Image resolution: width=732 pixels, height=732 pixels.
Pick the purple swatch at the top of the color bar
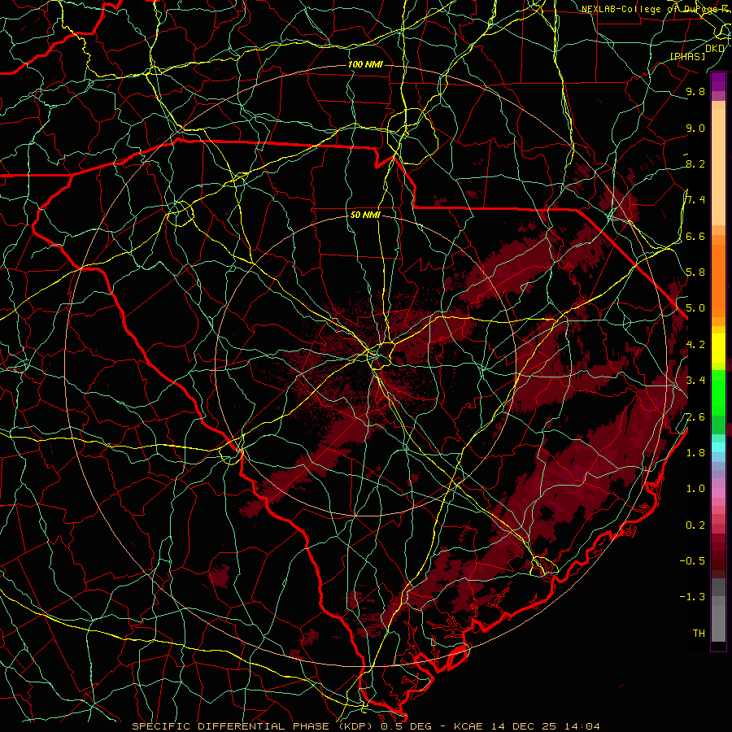tap(718, 81)
